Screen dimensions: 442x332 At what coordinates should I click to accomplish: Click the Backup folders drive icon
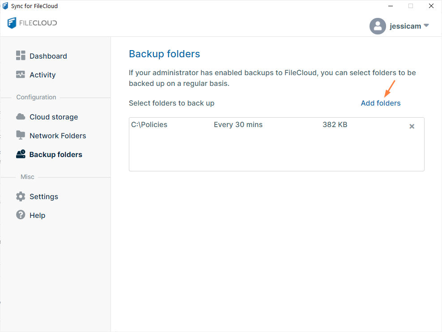click(x=21, y=154)
